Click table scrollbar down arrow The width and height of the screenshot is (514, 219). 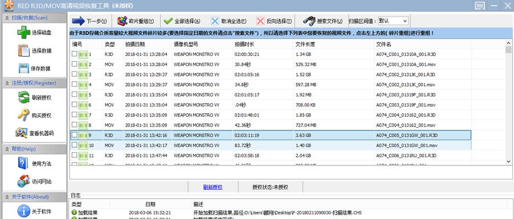[x=508, y=161]
